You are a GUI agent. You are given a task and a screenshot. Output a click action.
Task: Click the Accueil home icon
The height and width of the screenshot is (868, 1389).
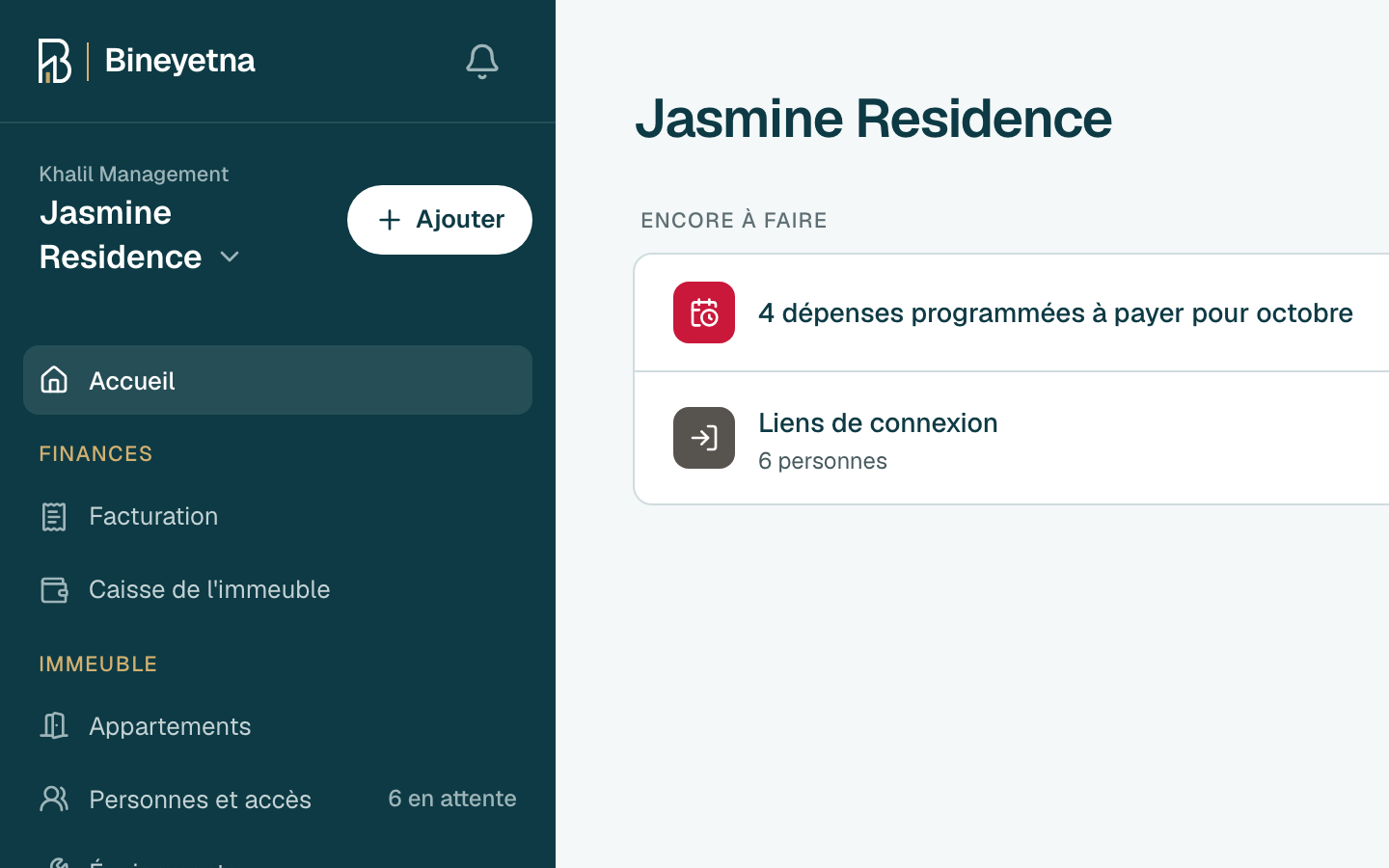point(54,380)
